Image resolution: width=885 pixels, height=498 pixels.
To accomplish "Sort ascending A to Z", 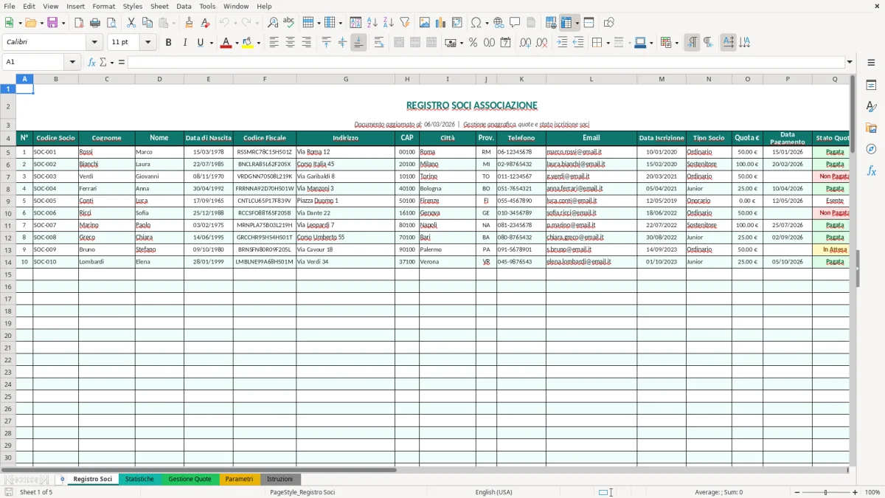I will point(372,23).
